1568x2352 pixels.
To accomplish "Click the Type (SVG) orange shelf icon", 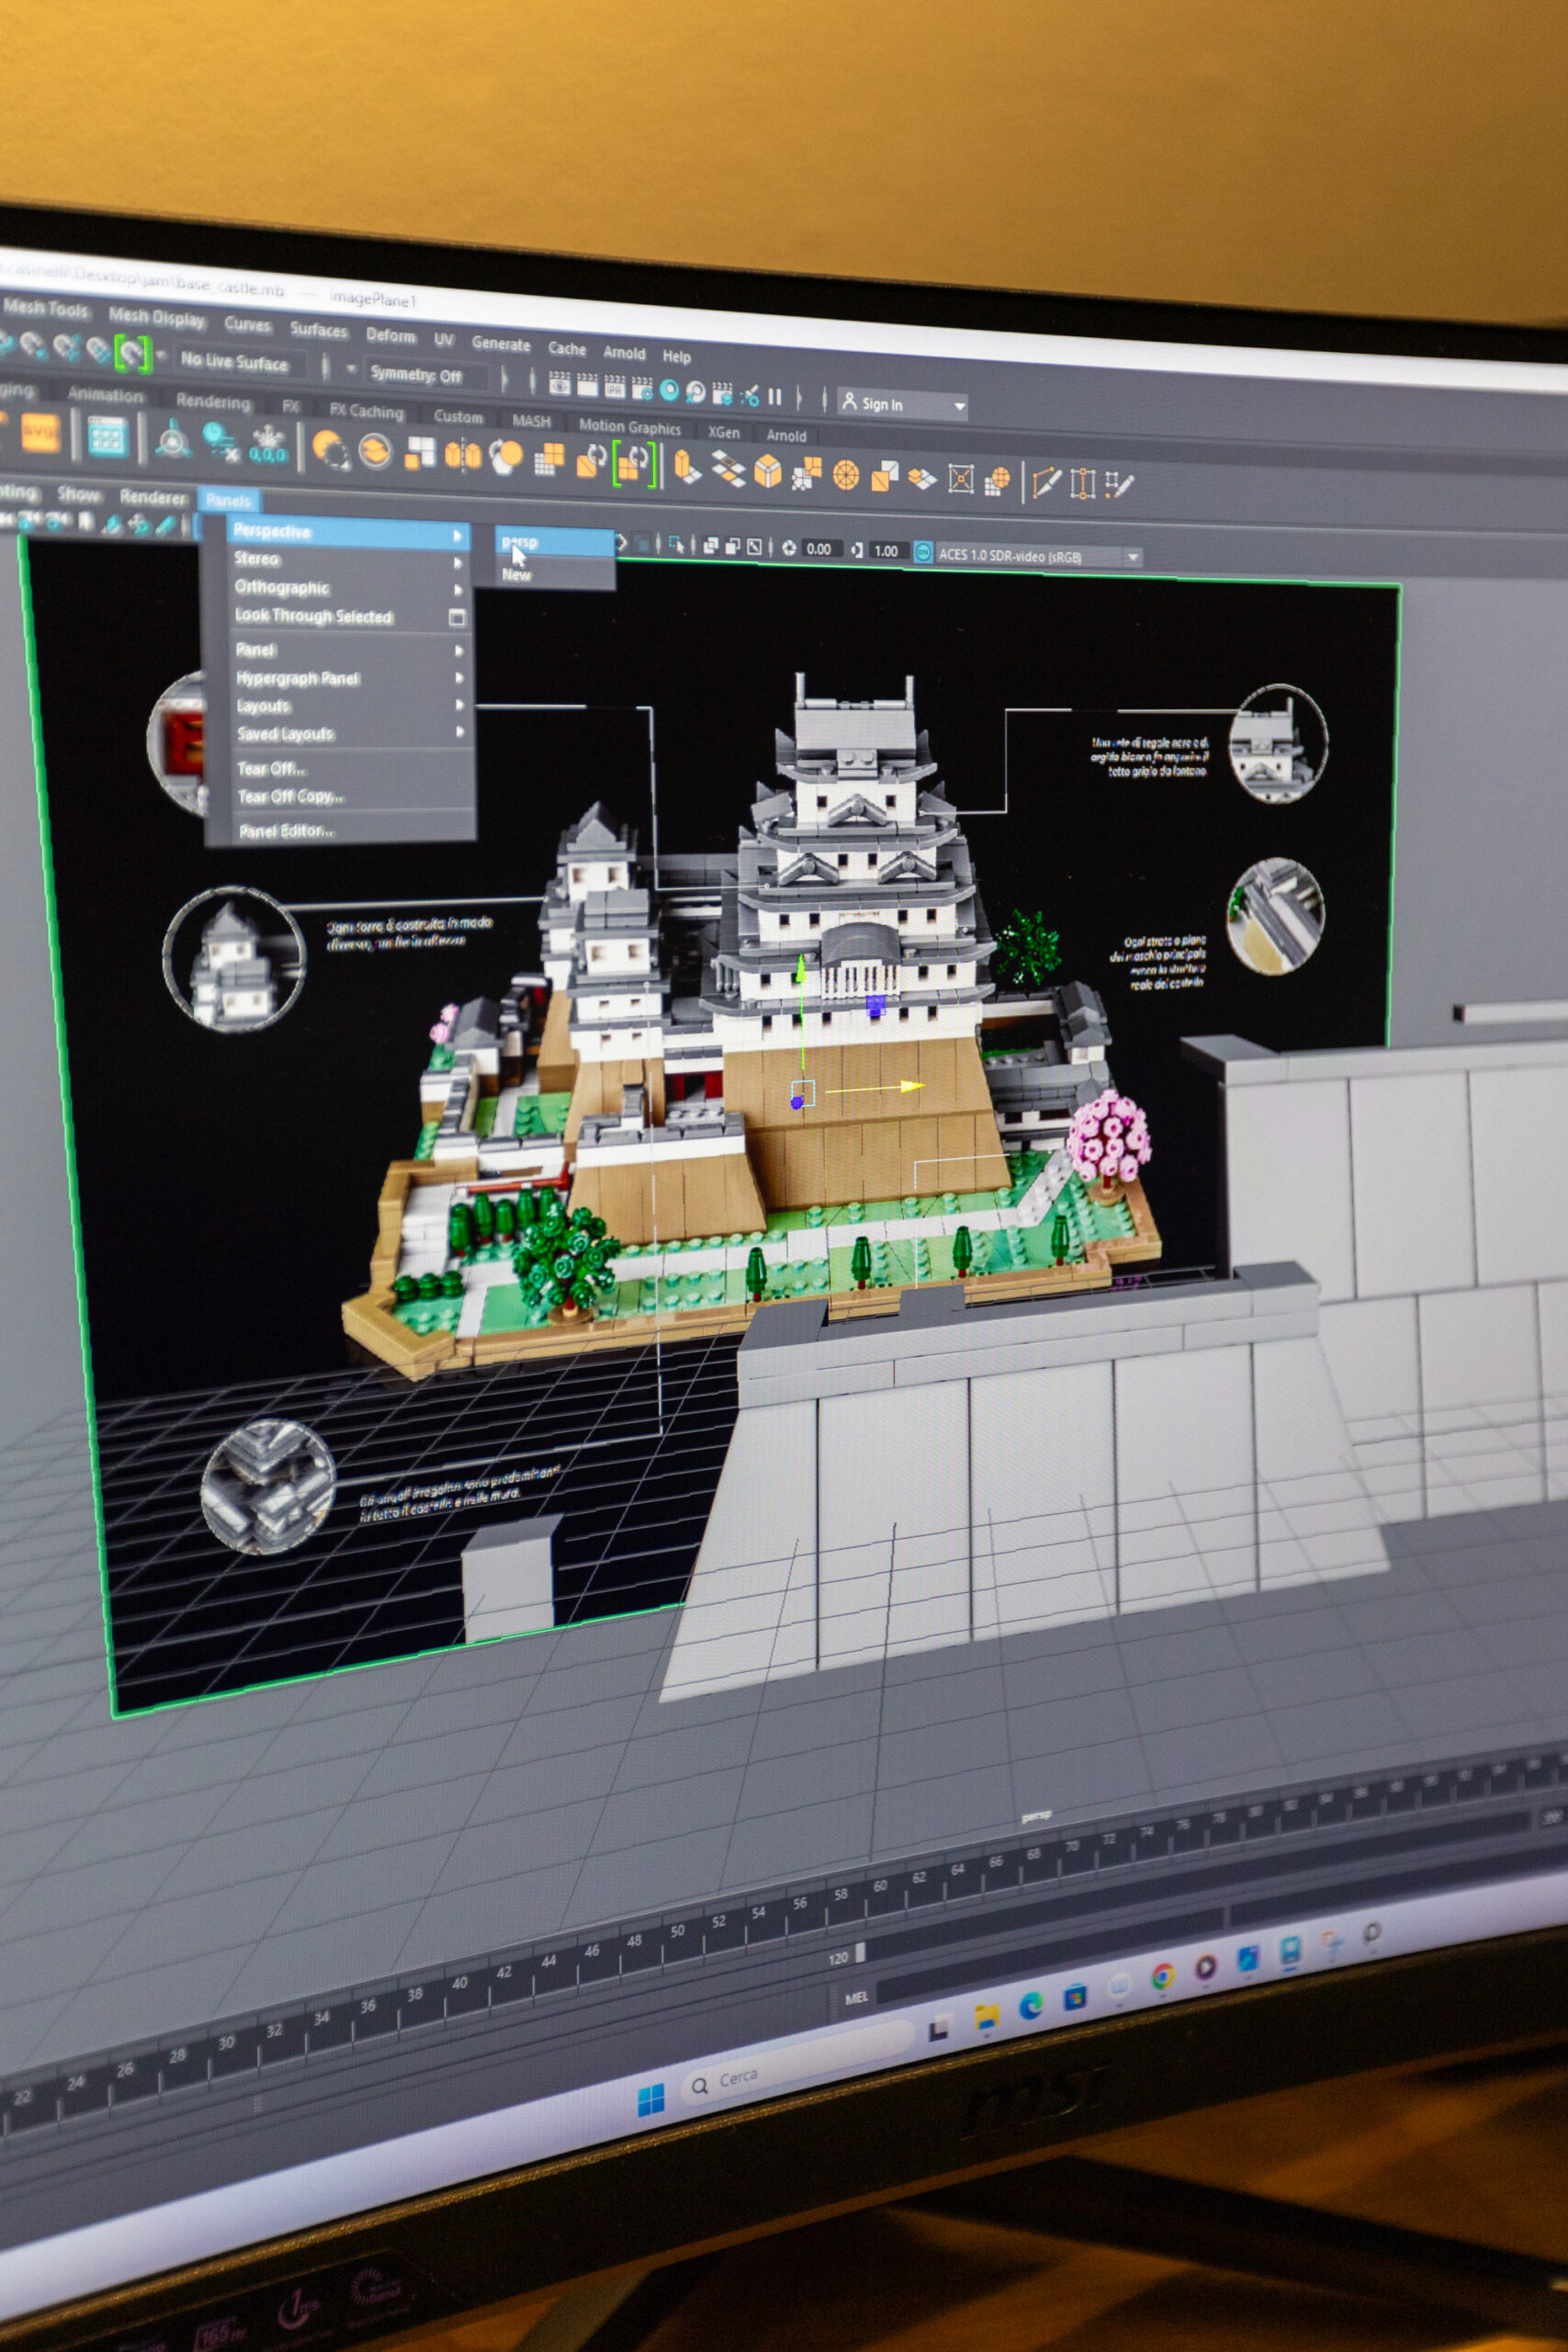I will 41,433.
